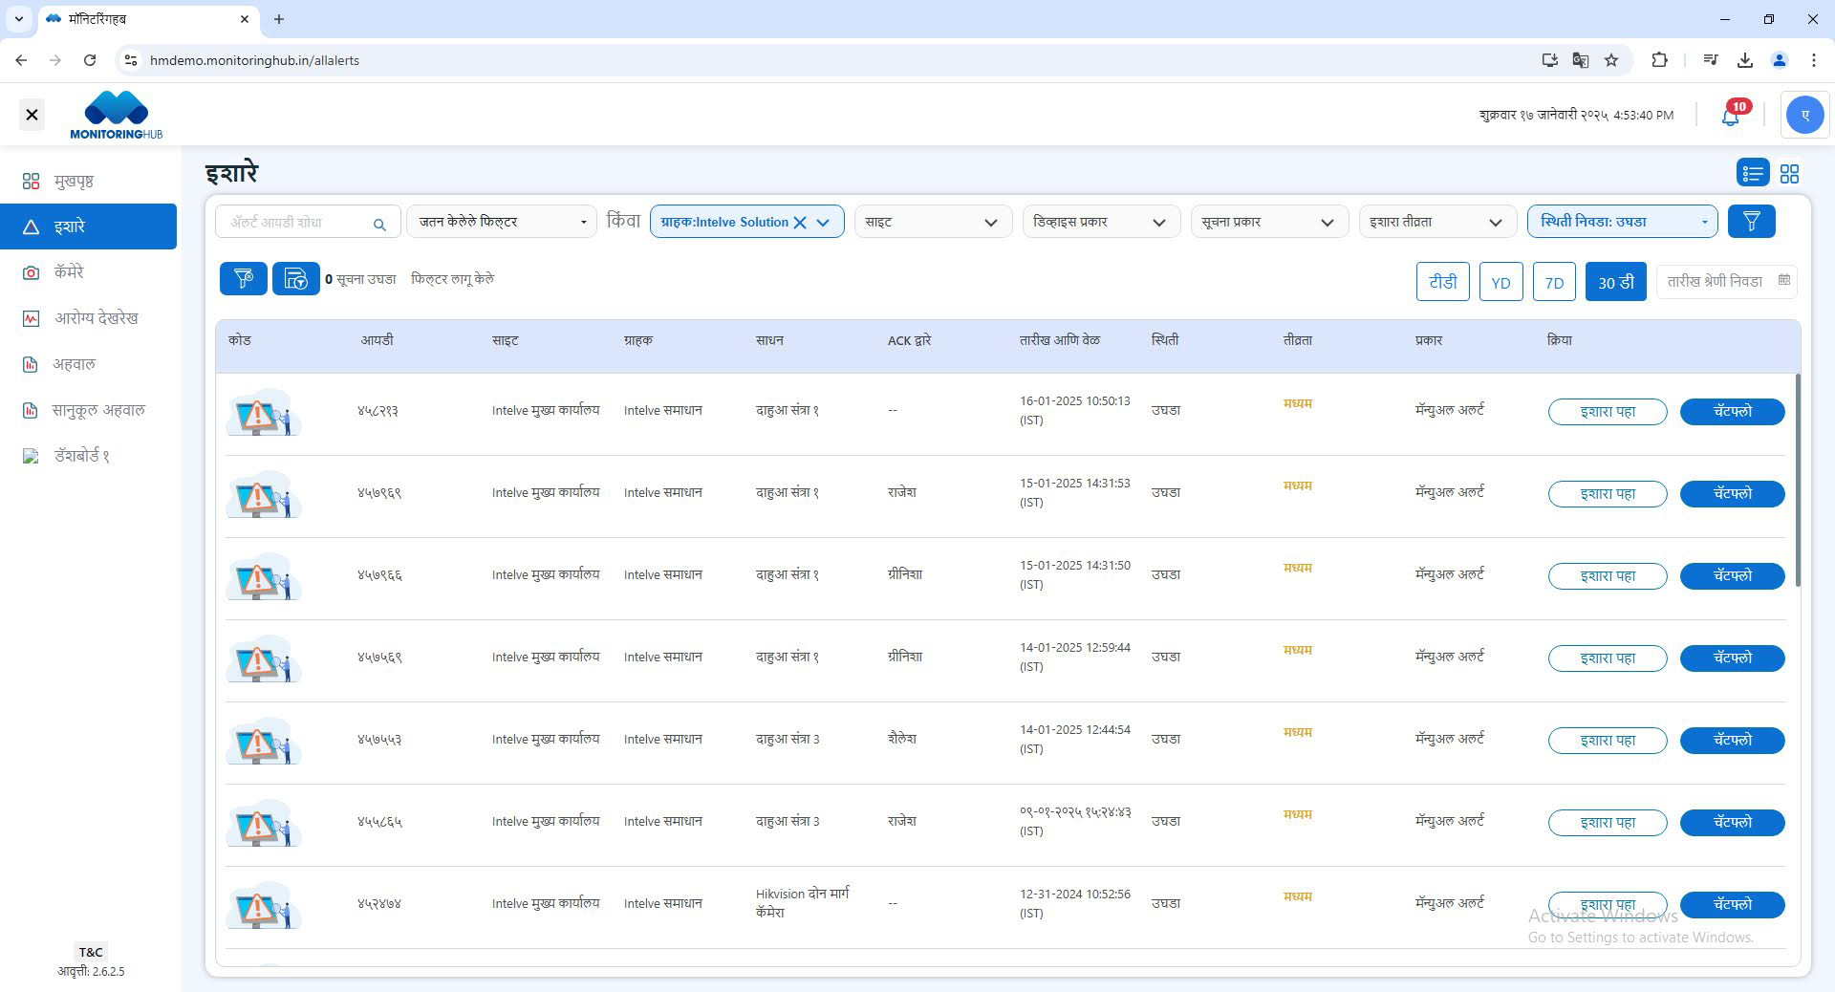Reload the page in browser
1835x992 pixels.
[90, 60]
